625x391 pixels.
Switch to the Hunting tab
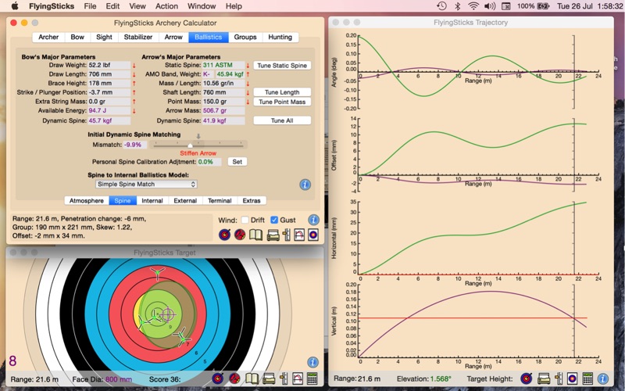pyautogui.click(x=280, y=37)
